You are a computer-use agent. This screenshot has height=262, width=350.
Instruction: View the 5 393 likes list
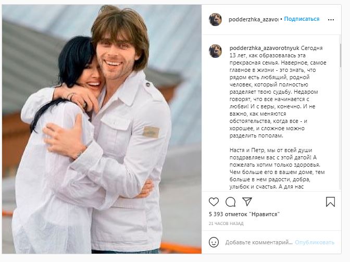point(244,214)
